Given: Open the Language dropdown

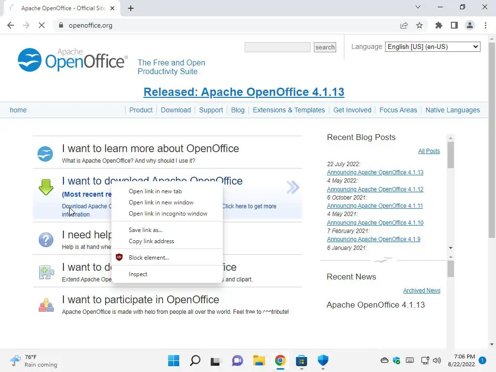Looking at the screenshot, I should 433,47.
